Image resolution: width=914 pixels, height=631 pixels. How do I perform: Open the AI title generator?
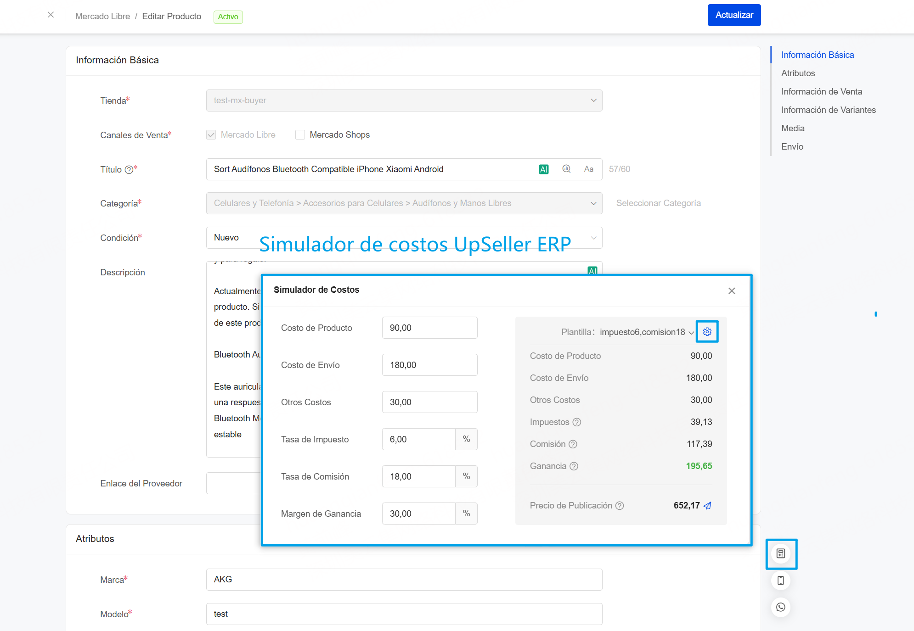point(544,169)
